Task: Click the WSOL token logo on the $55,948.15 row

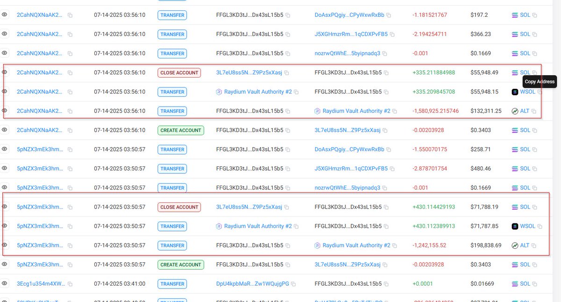Action: tap(515, 92)
